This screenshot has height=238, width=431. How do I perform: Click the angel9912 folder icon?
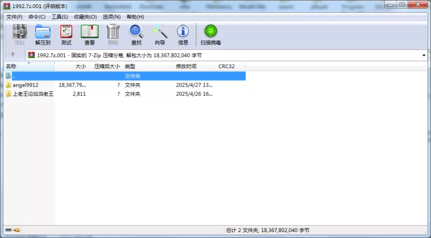point(8,85)
